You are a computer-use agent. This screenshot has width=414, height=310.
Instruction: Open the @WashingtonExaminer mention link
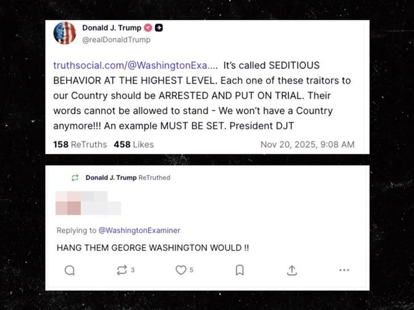[139, 230]
